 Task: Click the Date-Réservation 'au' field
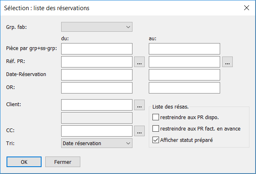click(x=184, y=75)
